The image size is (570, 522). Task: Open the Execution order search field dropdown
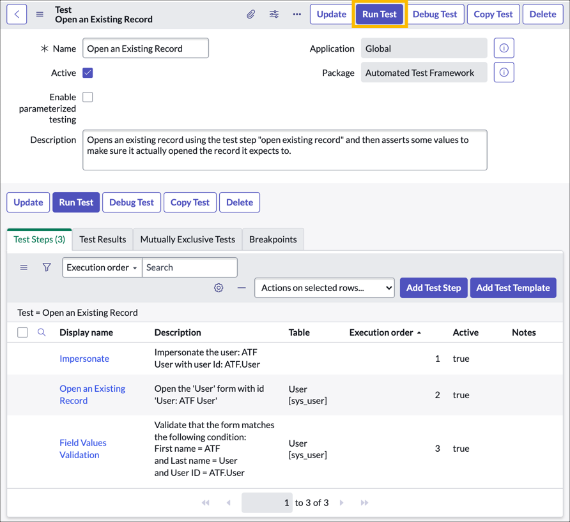(102, 267)
